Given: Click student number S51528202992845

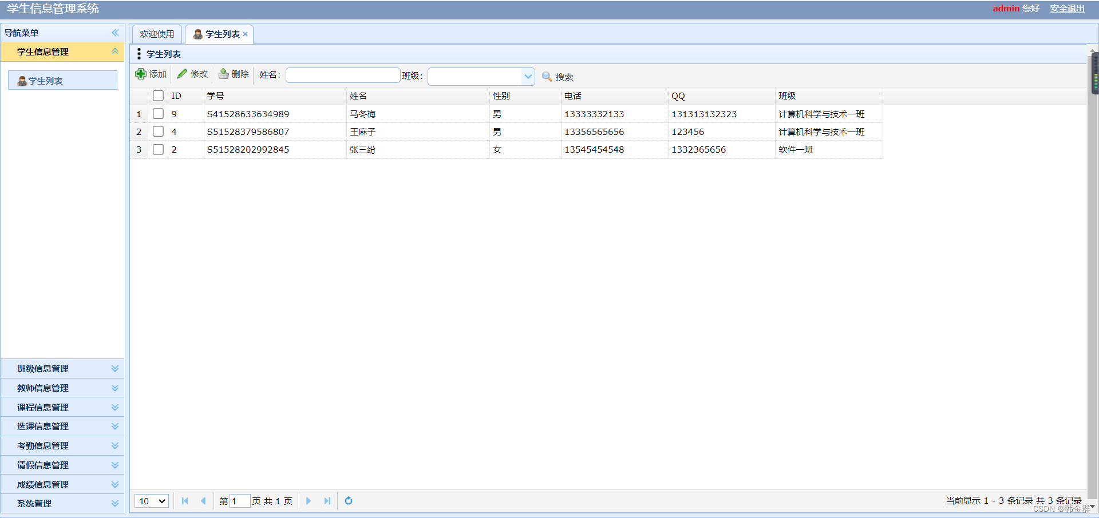Looking at the screenshot, I should (248, 149).
